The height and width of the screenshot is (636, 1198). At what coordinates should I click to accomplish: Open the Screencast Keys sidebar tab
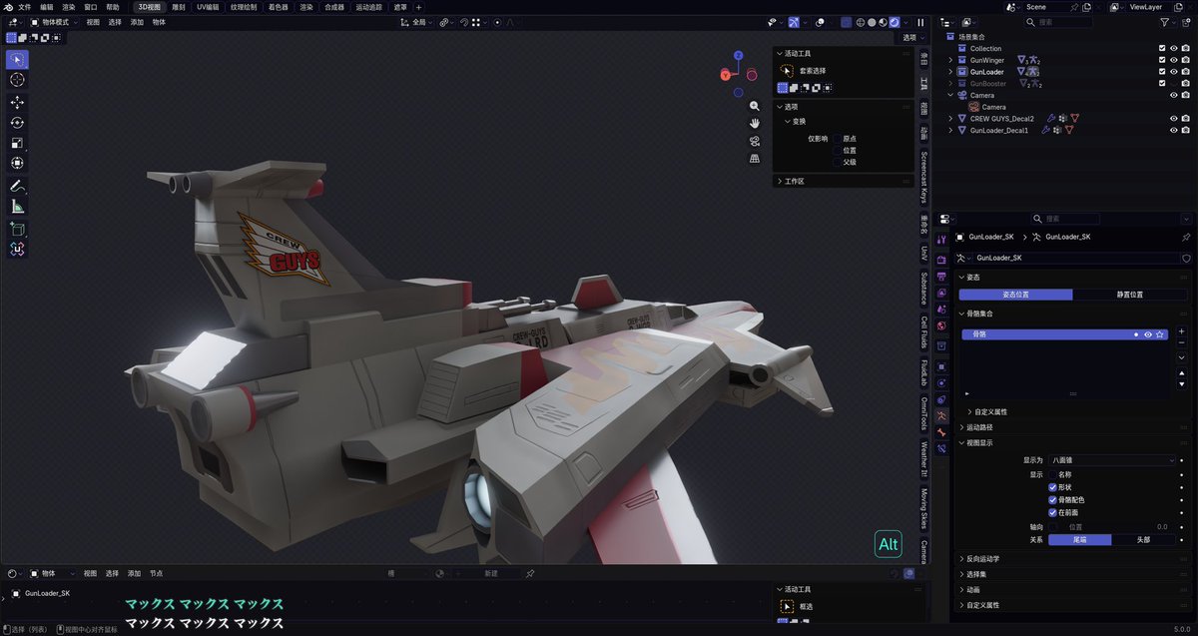pyautogui.click(x=924, y=177)
